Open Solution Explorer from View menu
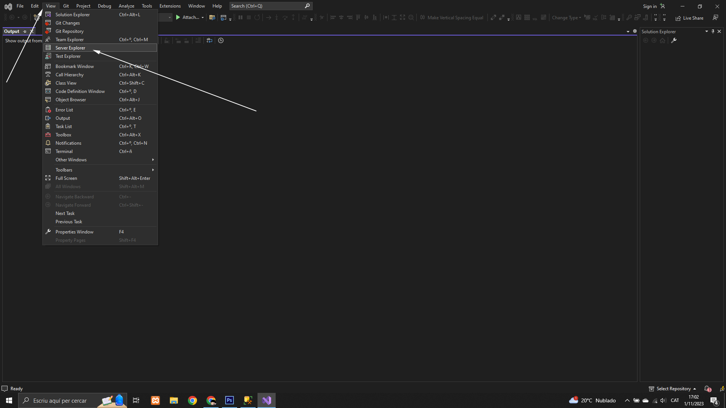 (x=73, y=15)
